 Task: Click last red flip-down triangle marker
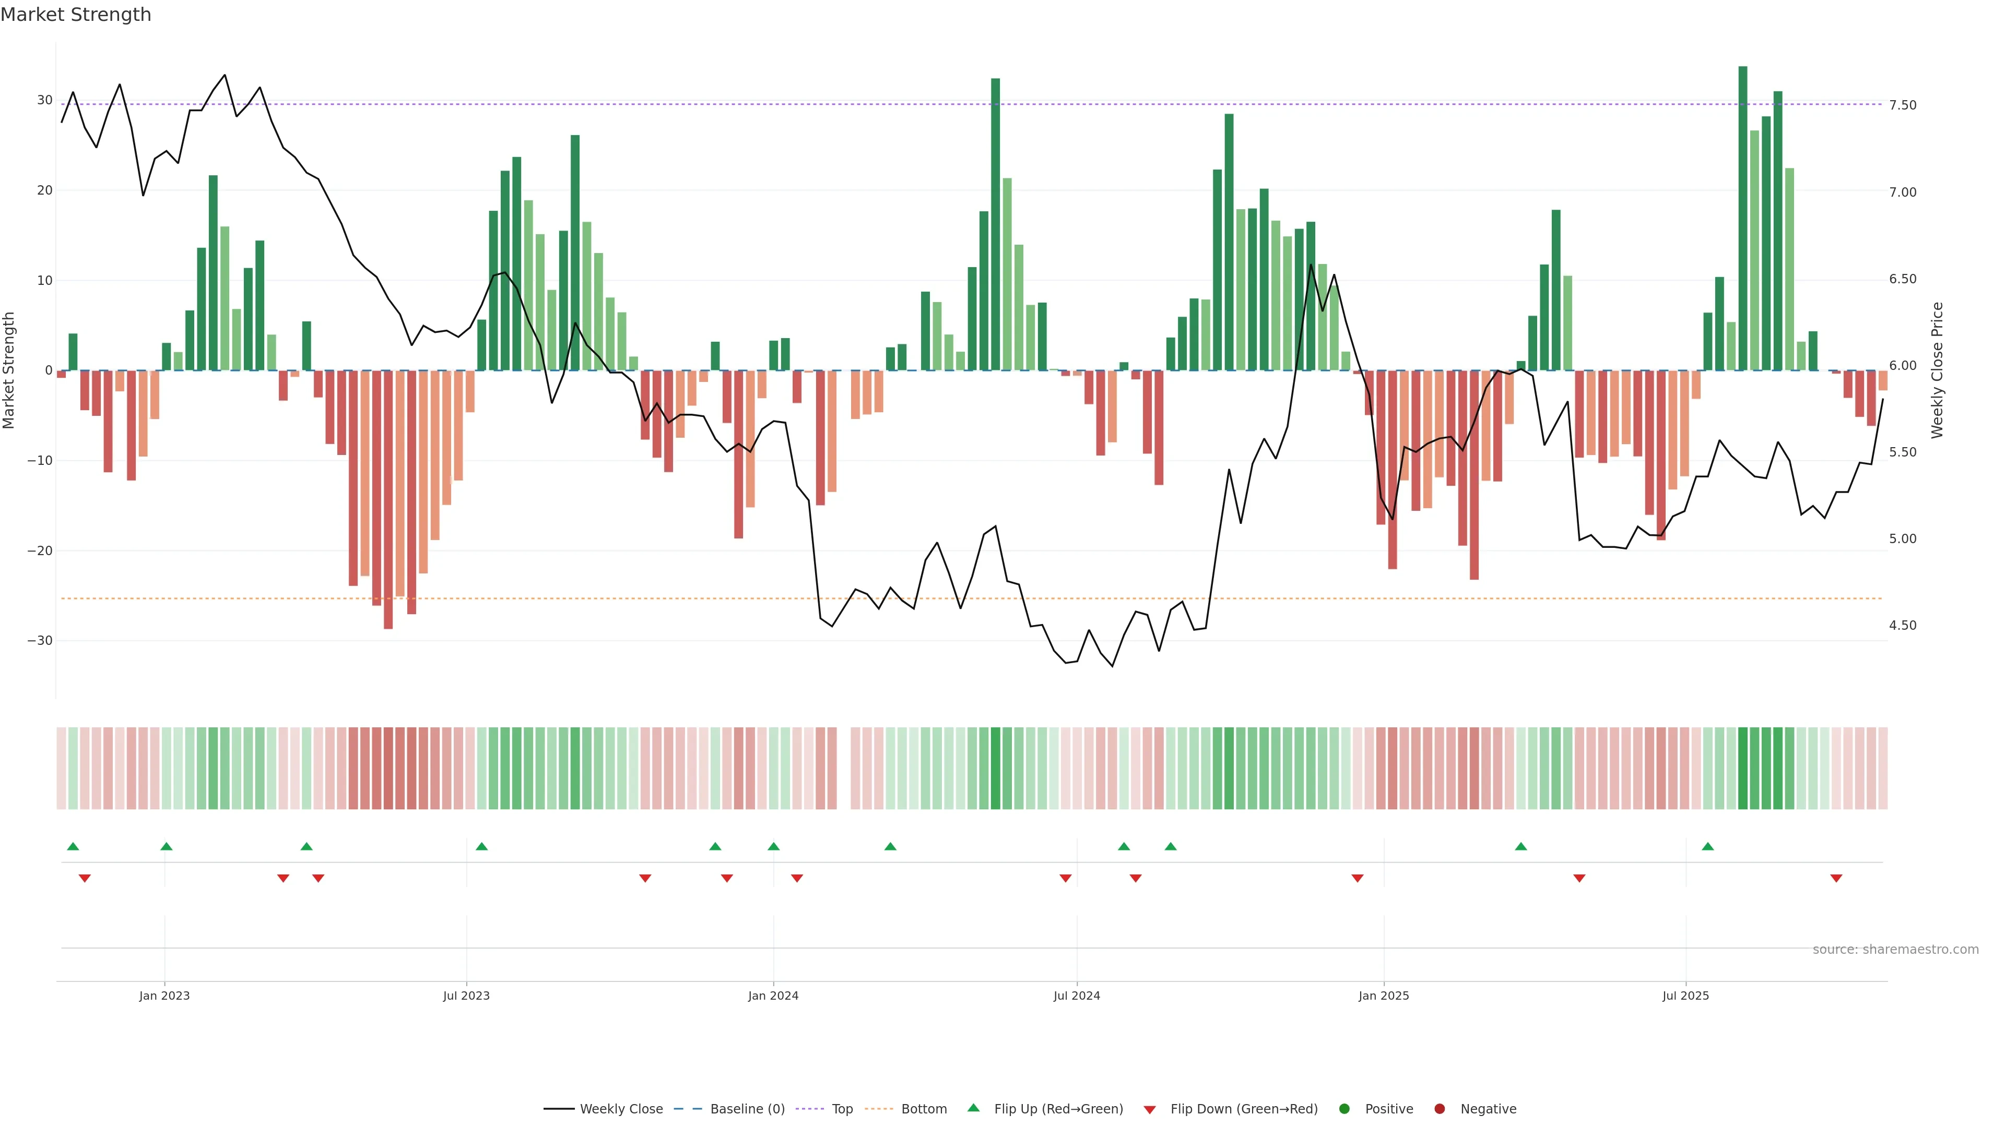coord(1836,878)
